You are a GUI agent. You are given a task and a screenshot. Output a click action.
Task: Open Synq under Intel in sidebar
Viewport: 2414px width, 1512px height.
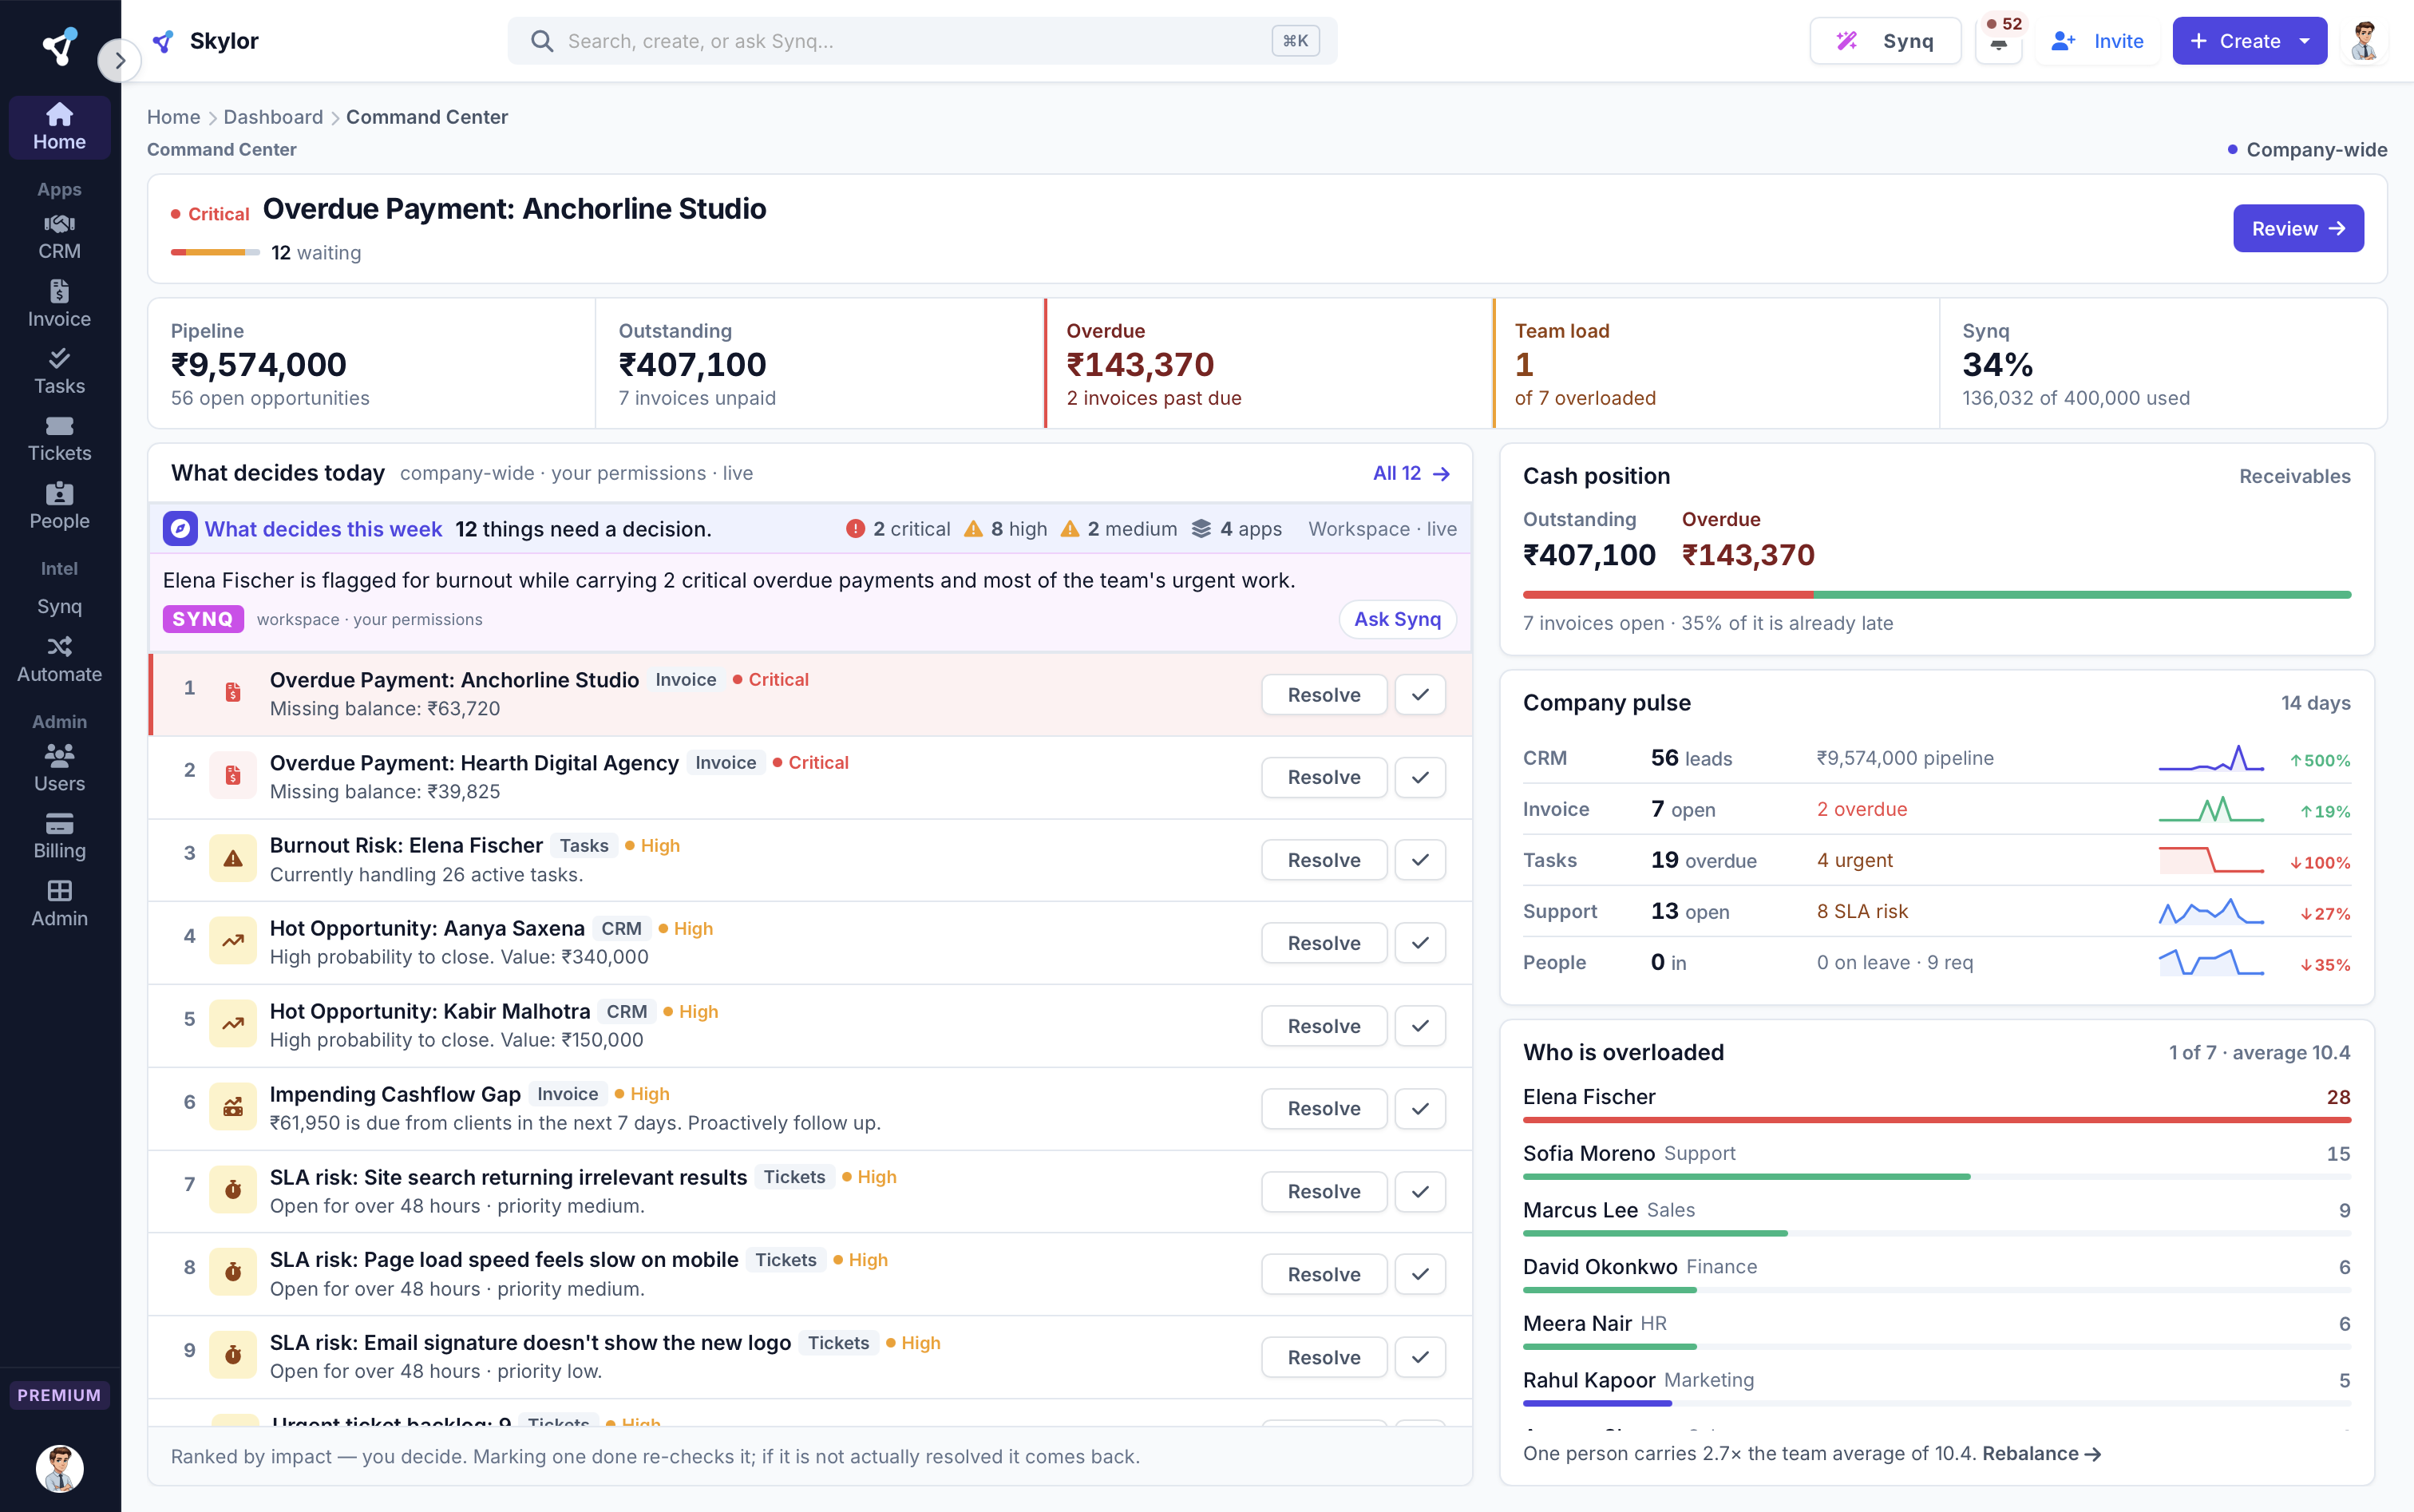[x=59, y=606]
